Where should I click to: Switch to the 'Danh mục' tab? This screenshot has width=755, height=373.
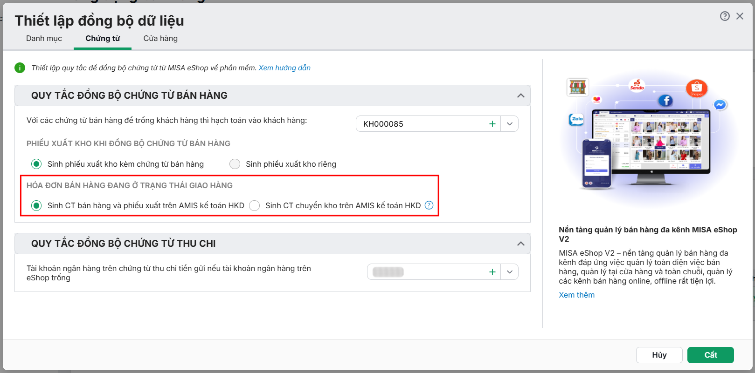pyautogui.click(x=44, y=39)
